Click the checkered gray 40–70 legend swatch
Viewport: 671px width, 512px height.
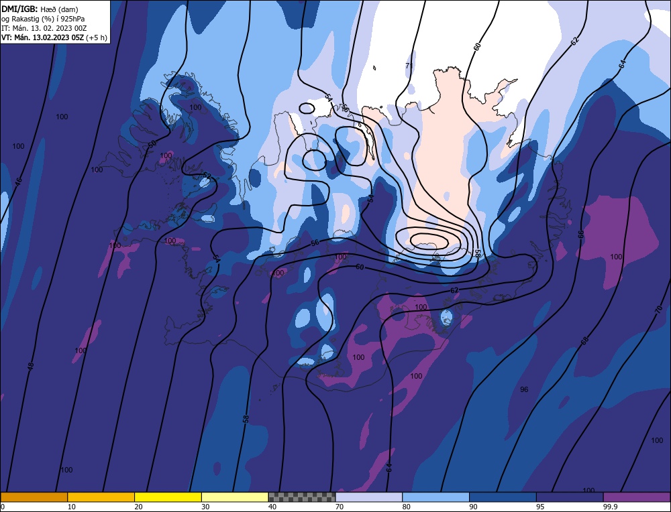[x=302, y=497]
